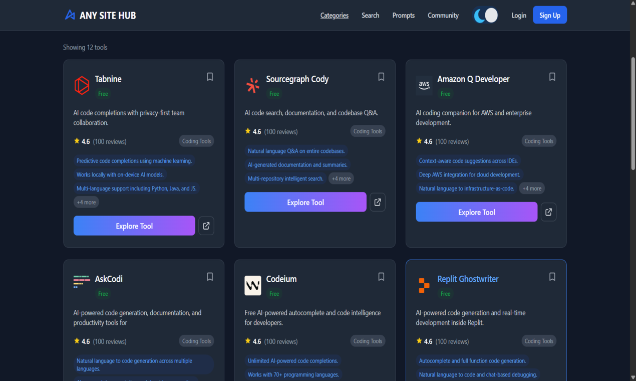Click the Tabnine hexagon logo icon

(x=81, y=85)
